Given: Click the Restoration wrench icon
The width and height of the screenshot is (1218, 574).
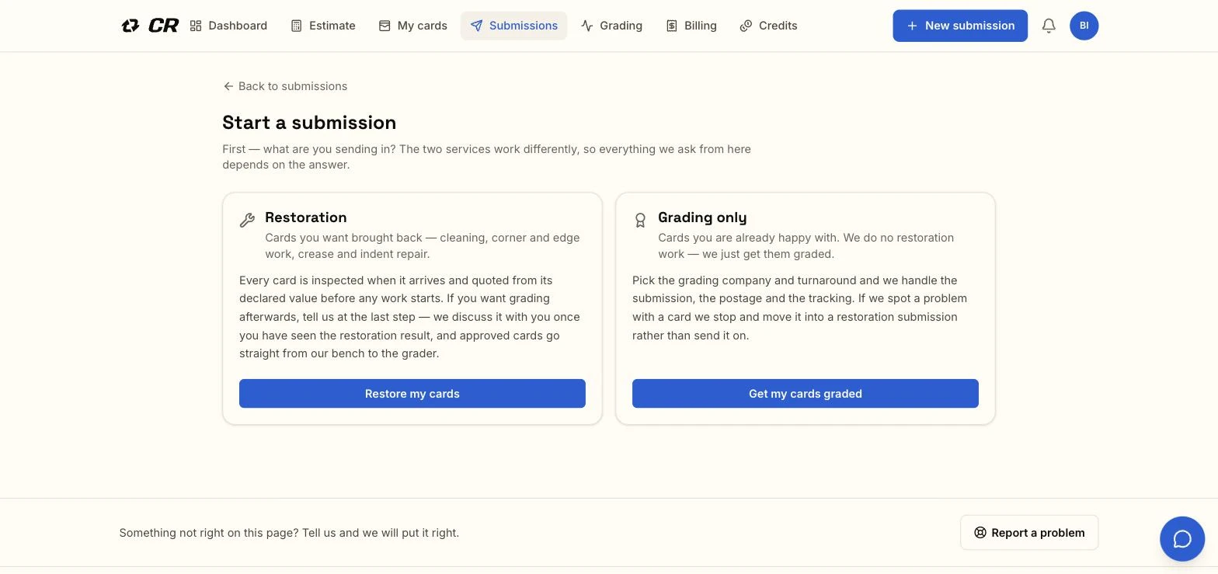Looking at the screenshot, I should click(x=247, y=221).
